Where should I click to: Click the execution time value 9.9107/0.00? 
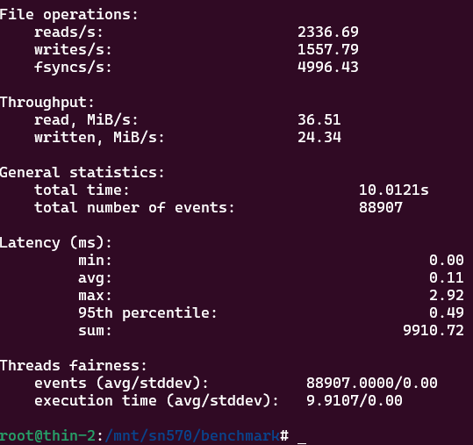pos(355,400)
